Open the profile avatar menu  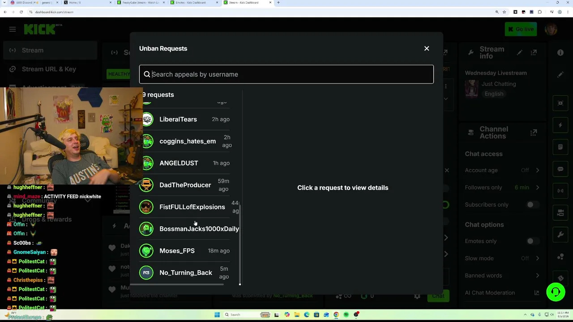click(x=551, y=30)
